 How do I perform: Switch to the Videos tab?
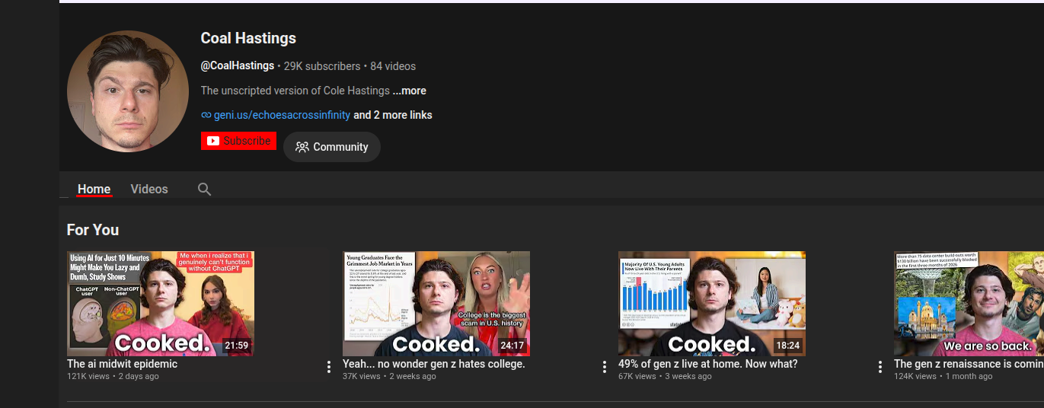(x=149, y=189)
